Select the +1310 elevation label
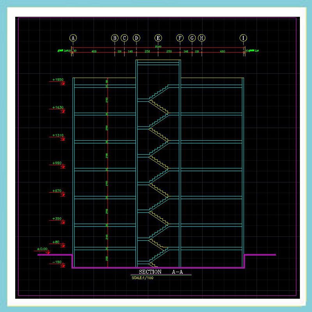Screen dimensions: 312x312 (x=58, y=135)
